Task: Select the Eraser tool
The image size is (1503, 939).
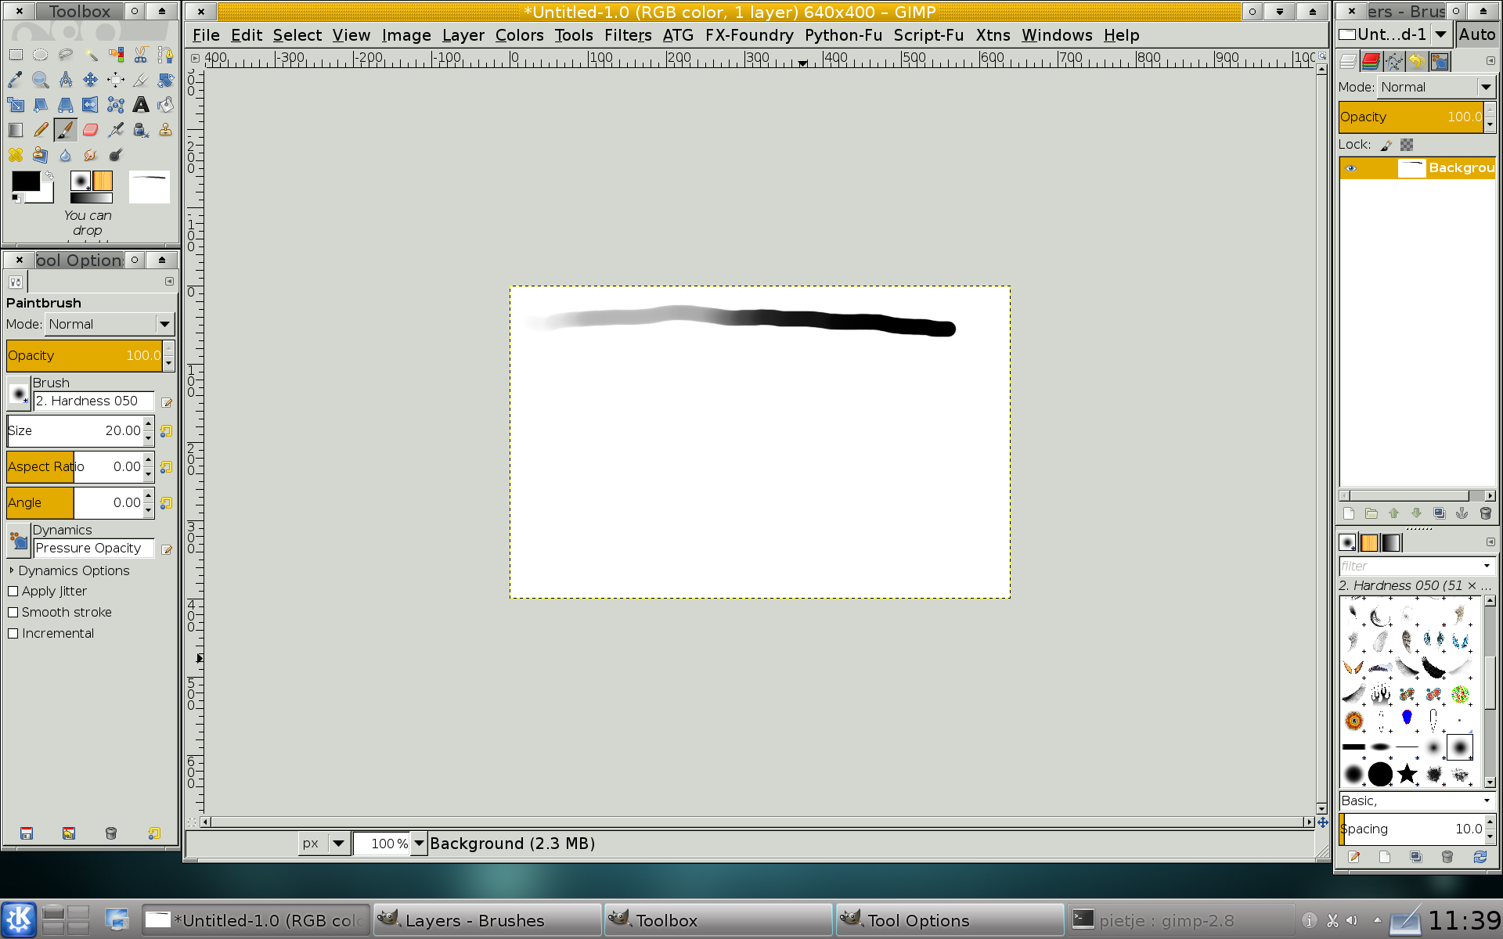Action: coord(91,130)
